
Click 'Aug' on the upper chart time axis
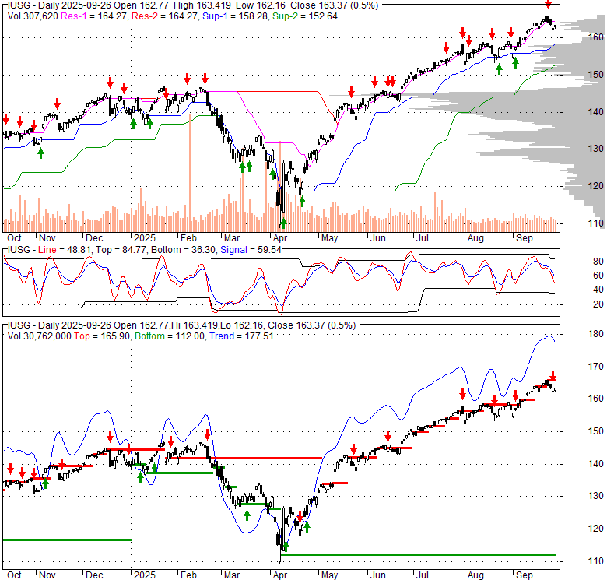point(475,238)
